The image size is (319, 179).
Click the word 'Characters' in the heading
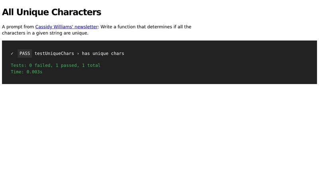click(x=78, y=12)
